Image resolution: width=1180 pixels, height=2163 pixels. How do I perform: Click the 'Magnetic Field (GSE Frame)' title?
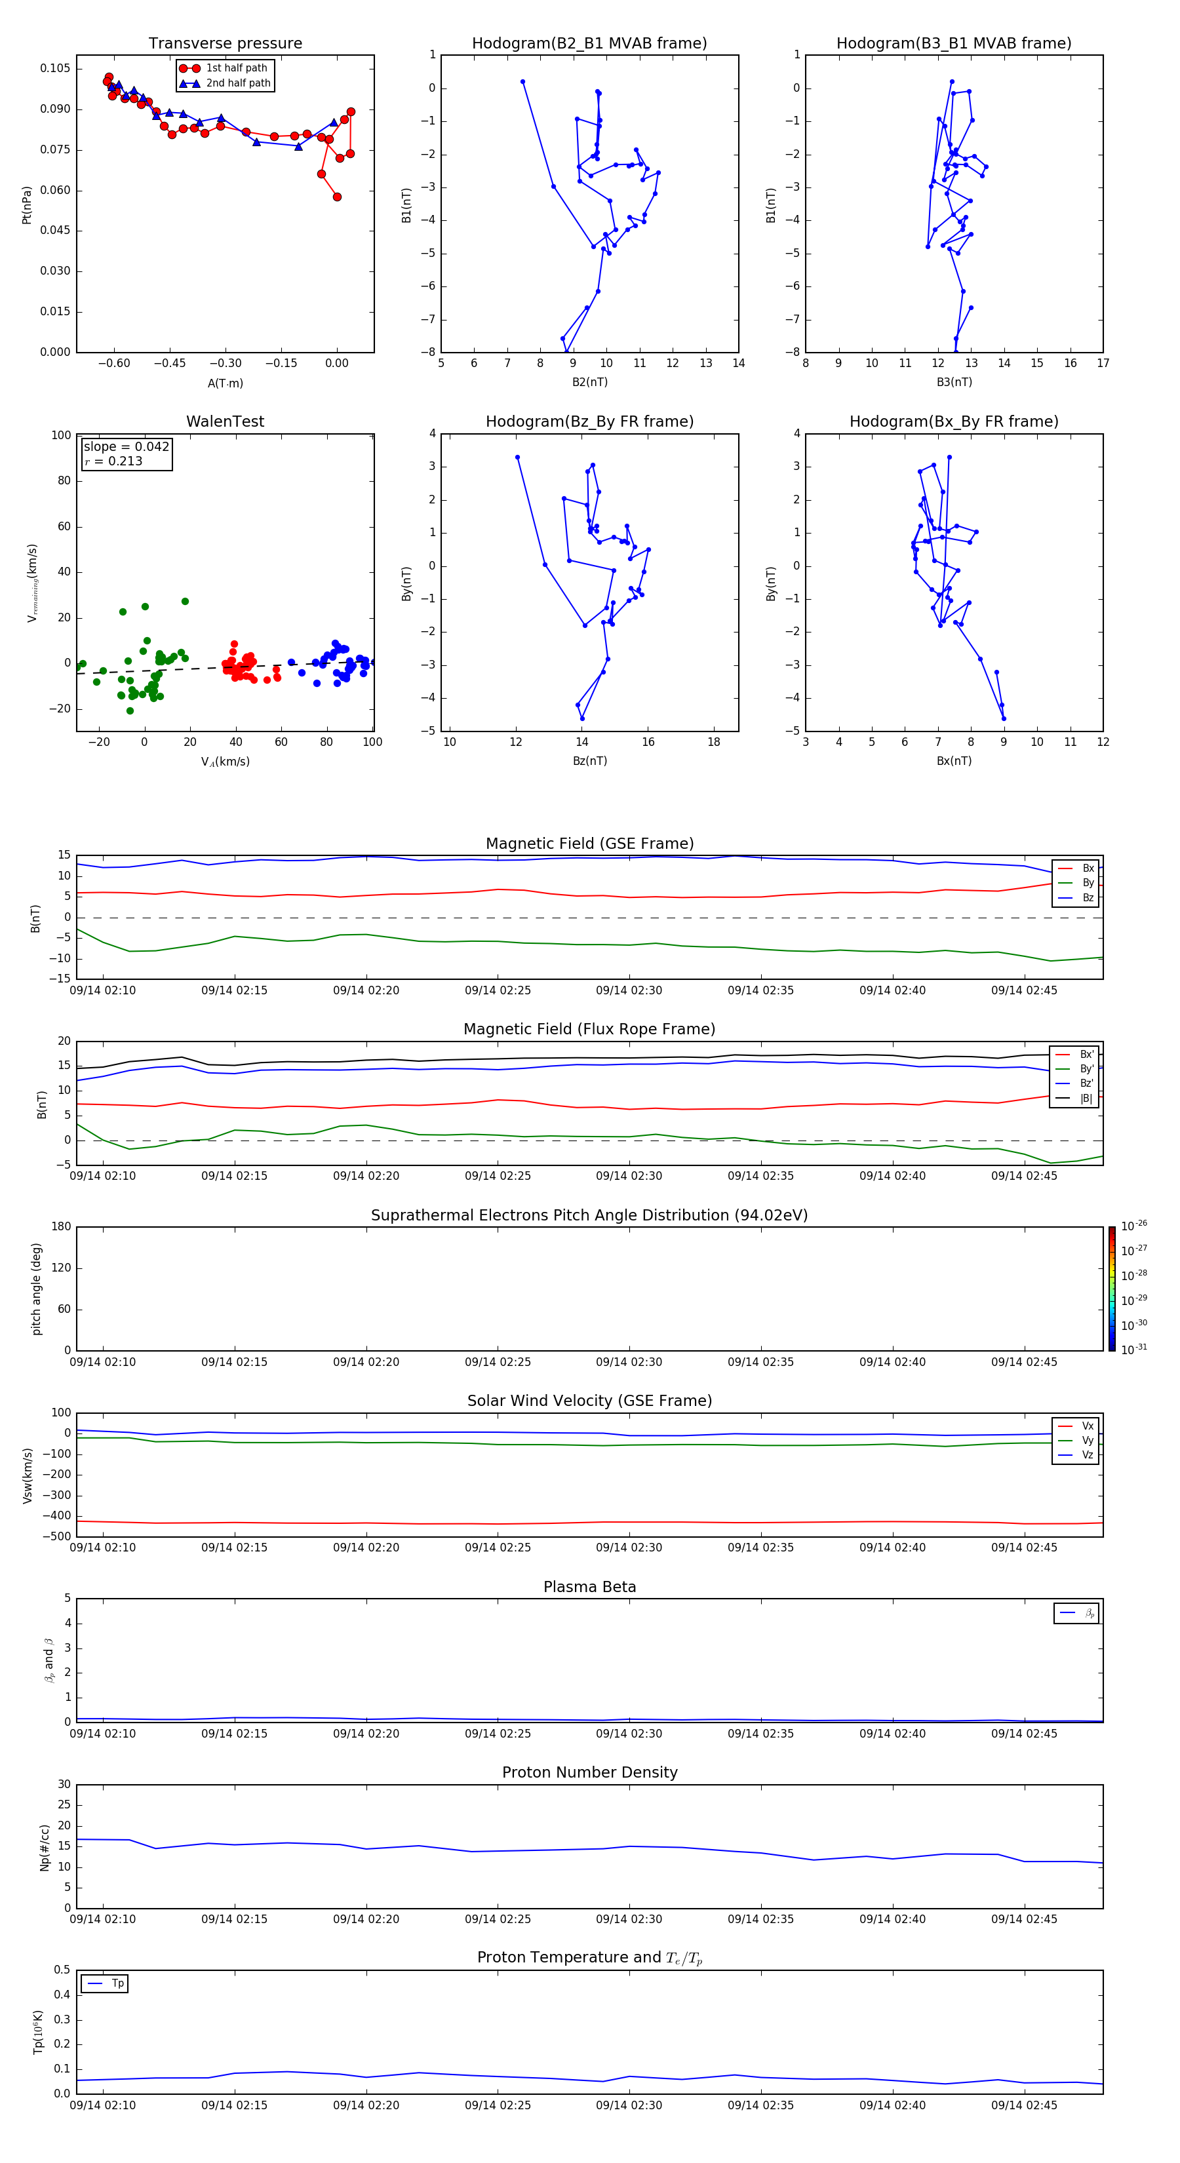(589, 844)
